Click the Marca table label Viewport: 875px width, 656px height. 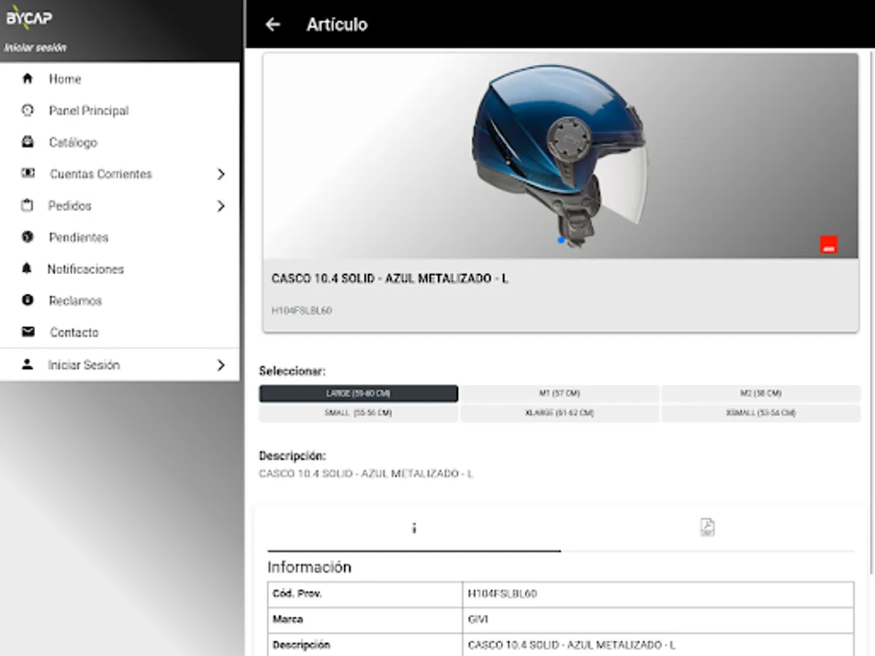288,620
